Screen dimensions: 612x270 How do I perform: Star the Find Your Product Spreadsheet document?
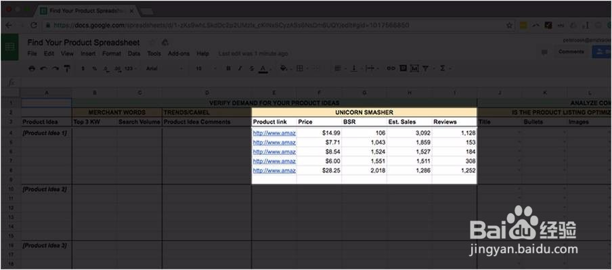[x=152, y=43]
